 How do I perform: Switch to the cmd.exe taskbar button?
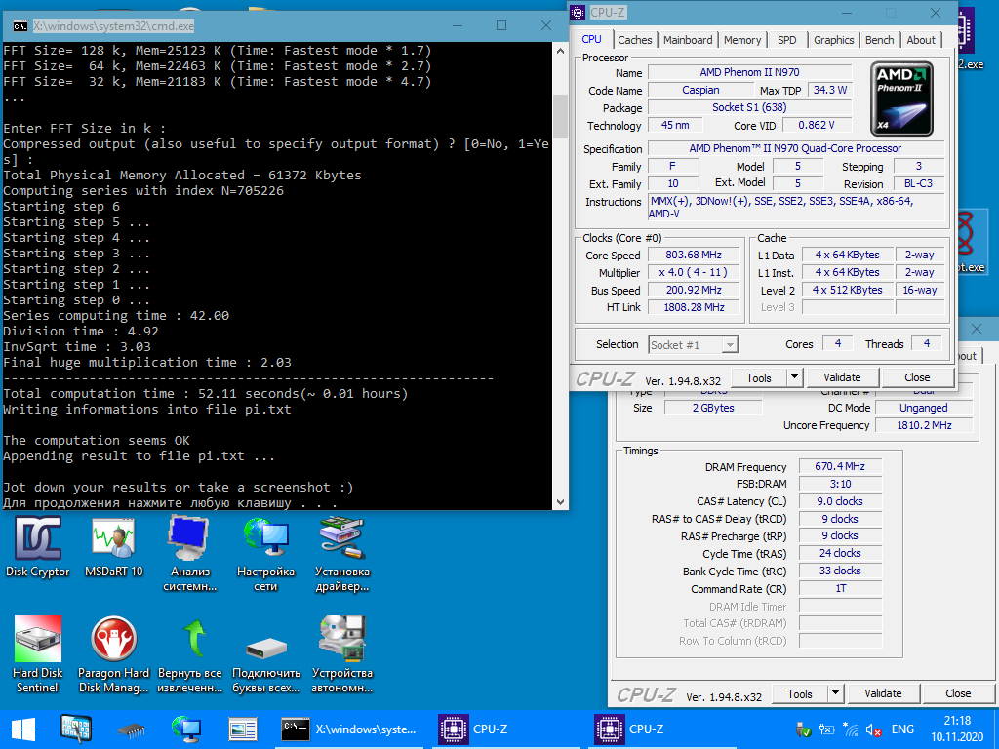pyautogui.click(x=349, y=729)
